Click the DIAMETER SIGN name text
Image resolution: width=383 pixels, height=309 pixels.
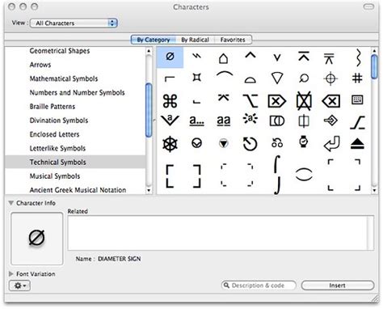[120, 259]
